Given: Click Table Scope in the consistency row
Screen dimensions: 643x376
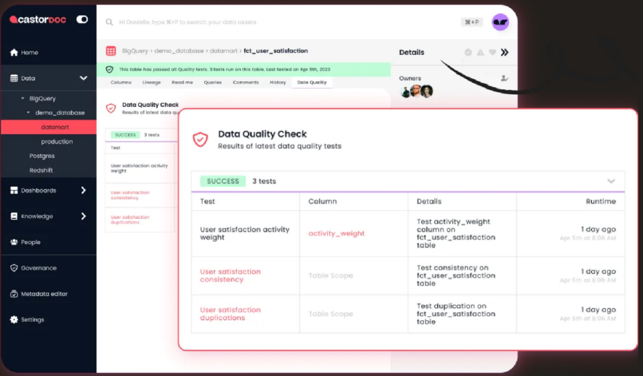Looking at the screenshot, I should (x=330, y=275).
